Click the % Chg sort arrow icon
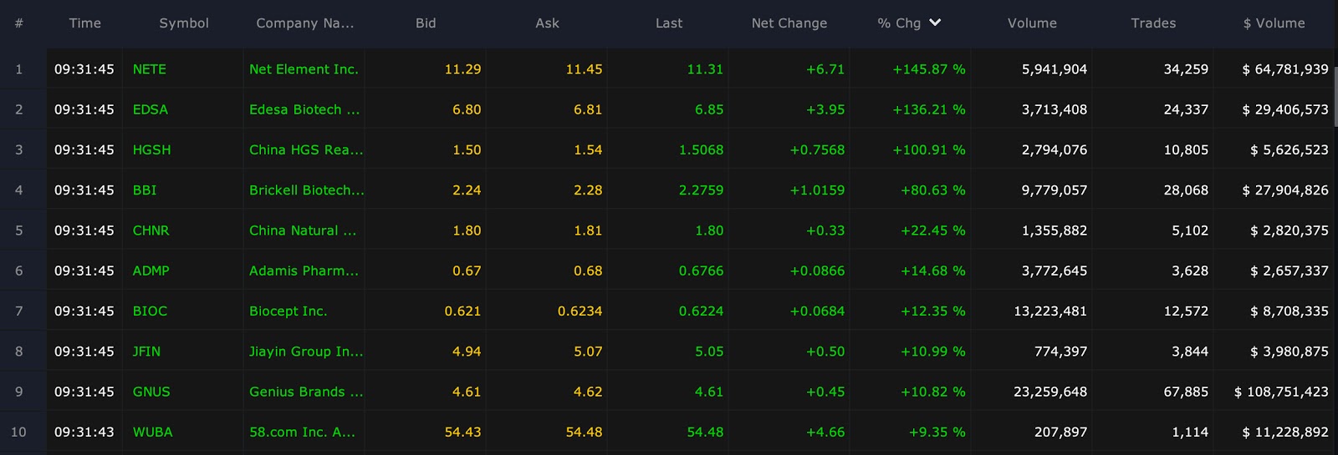 point(935,23)
